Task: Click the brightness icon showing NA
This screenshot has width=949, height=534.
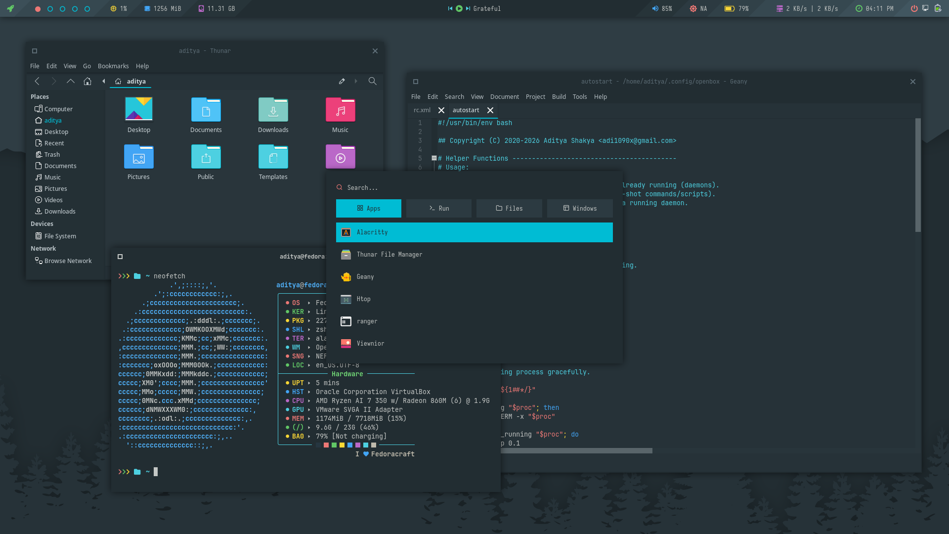Action: coord(693,8)
